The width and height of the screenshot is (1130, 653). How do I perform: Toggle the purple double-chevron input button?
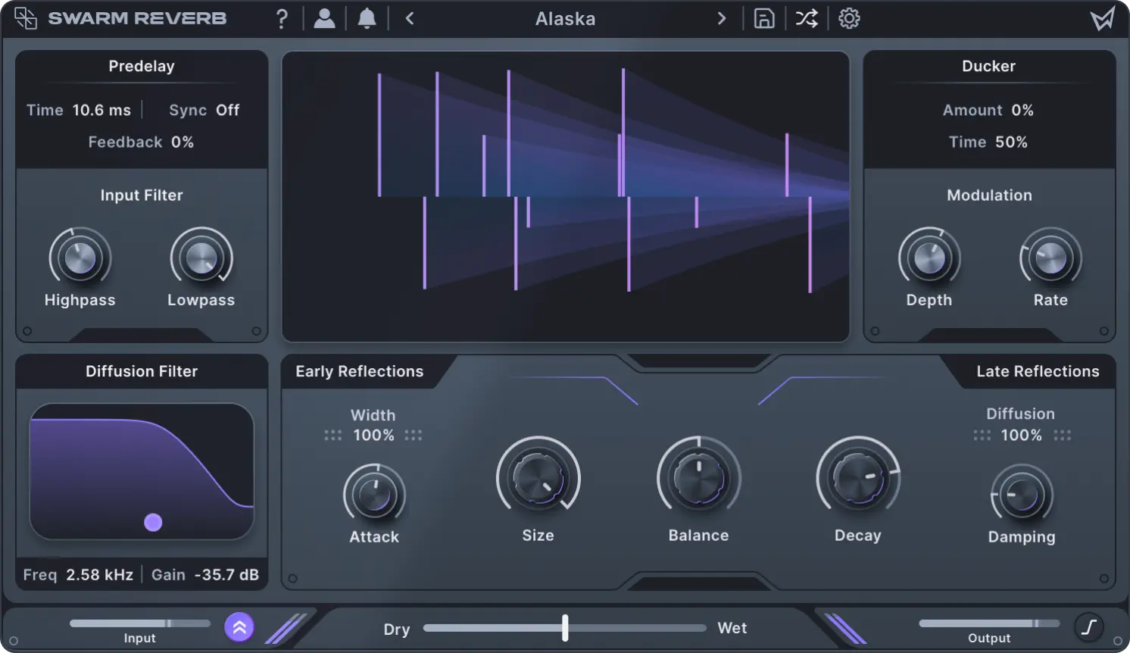[239, 627]
